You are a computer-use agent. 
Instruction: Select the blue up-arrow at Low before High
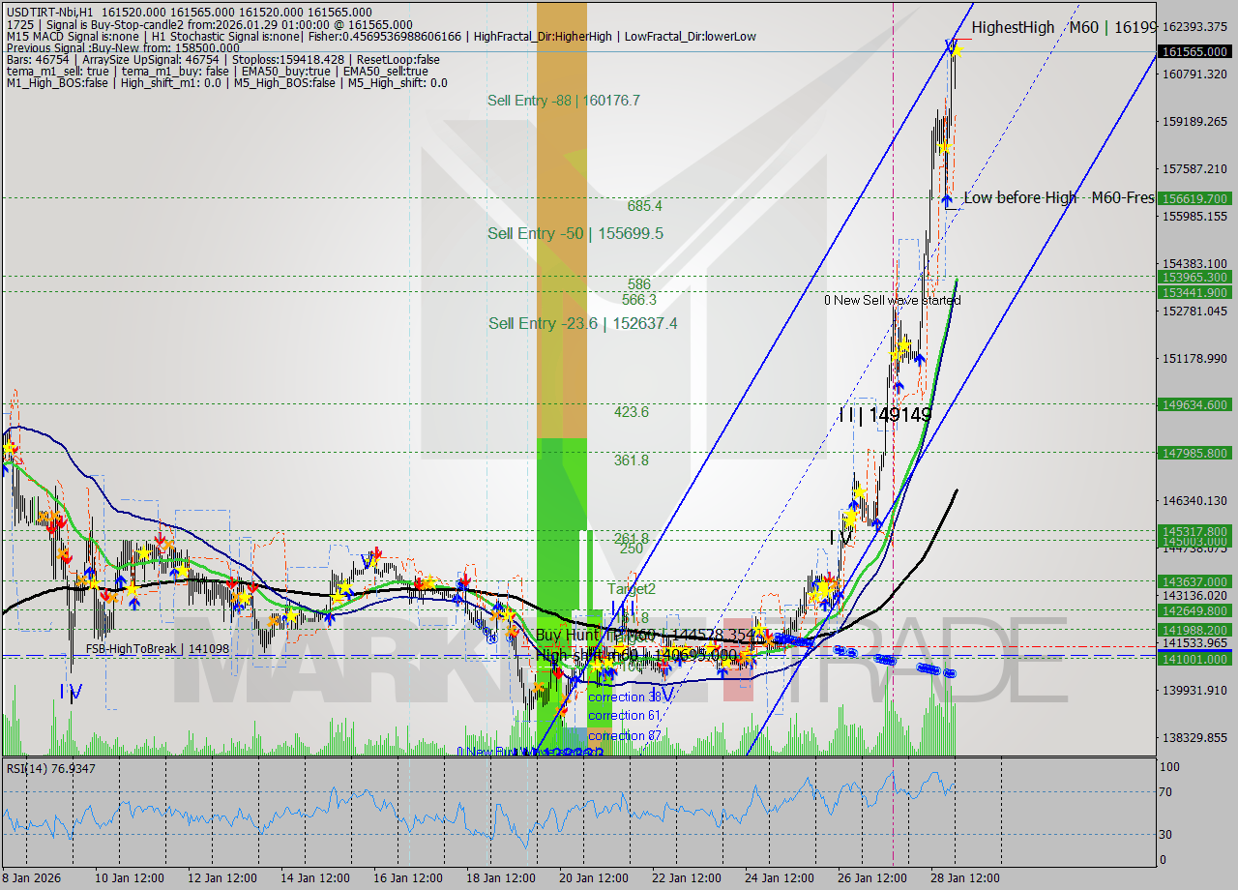(x=947, y=198)
